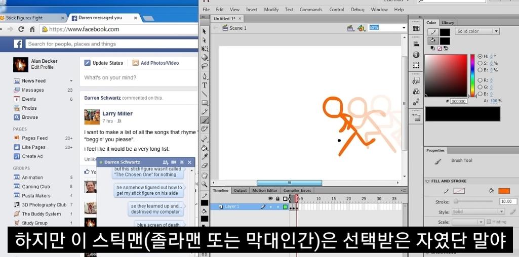
Task: Select the S saturation radio button
Action: [480, 63]
